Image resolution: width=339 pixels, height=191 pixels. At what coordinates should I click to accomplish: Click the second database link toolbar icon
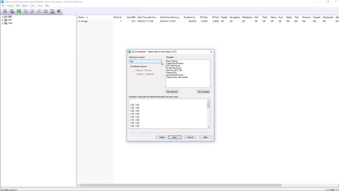click(12, 11)
